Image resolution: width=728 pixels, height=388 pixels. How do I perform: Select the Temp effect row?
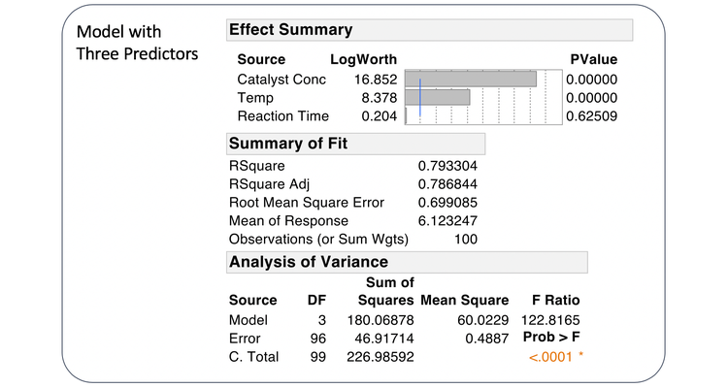coord(255,98)
